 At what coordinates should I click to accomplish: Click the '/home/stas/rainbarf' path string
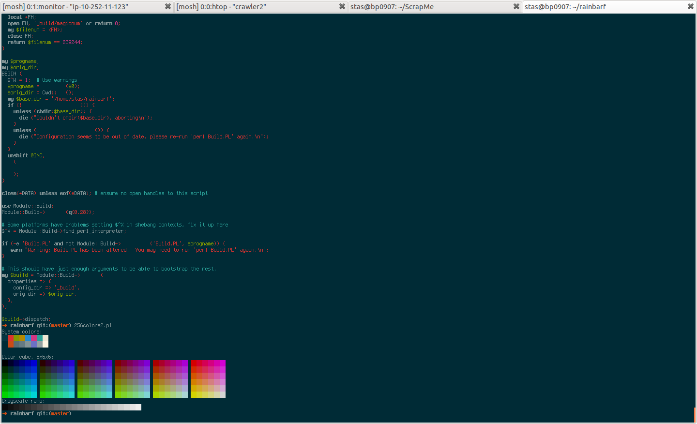pyautogui.click(x=83, y=99)
